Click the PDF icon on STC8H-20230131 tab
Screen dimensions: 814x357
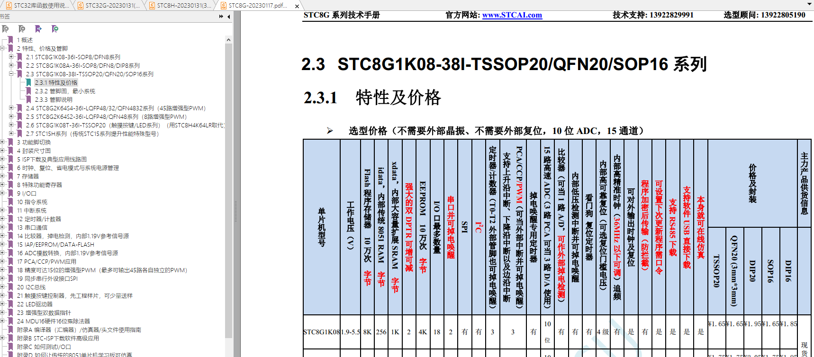click(x=152, y=6)
